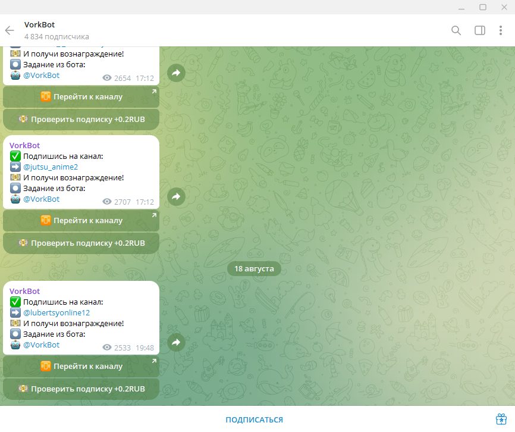515x432 pixels.
Task: Go back using the back arrow
Action: 10,30
